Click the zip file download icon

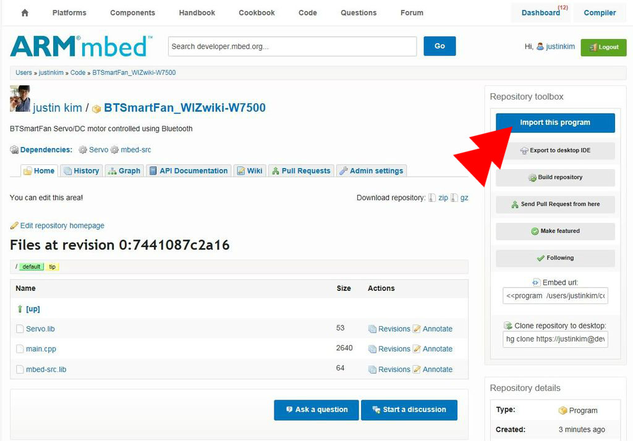click(432, 198)
